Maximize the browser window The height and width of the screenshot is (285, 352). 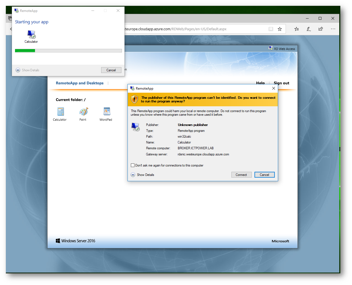point(320,18)
